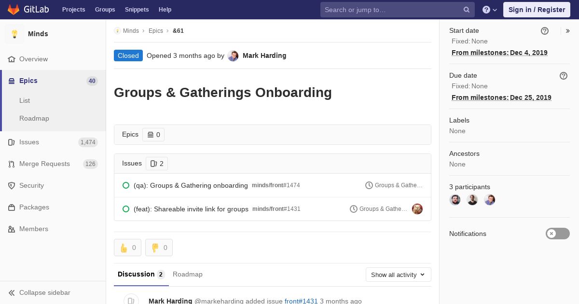The image size is (579, 304).
Task: Click the small Minds breadcrumb icon
Action: click(x=117, y=31)
